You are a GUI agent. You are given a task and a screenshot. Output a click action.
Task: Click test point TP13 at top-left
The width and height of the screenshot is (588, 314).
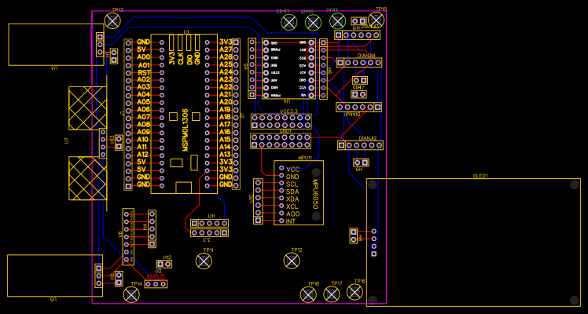pyautogui.click(x=112, y=21)
